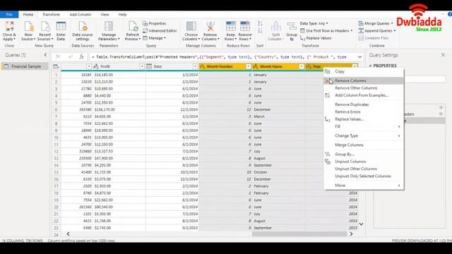Switch to the Add Column tab
Image resolution: width=452 pixels, height=254 pixels.
tap(80, 14)
